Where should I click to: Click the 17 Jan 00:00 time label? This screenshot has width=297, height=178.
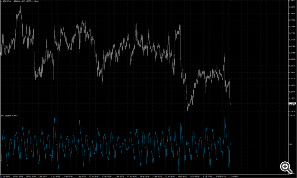[107, 176]
